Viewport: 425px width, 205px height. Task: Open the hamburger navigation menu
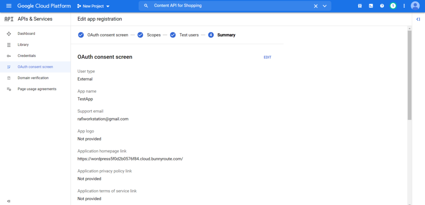(9, 6)
